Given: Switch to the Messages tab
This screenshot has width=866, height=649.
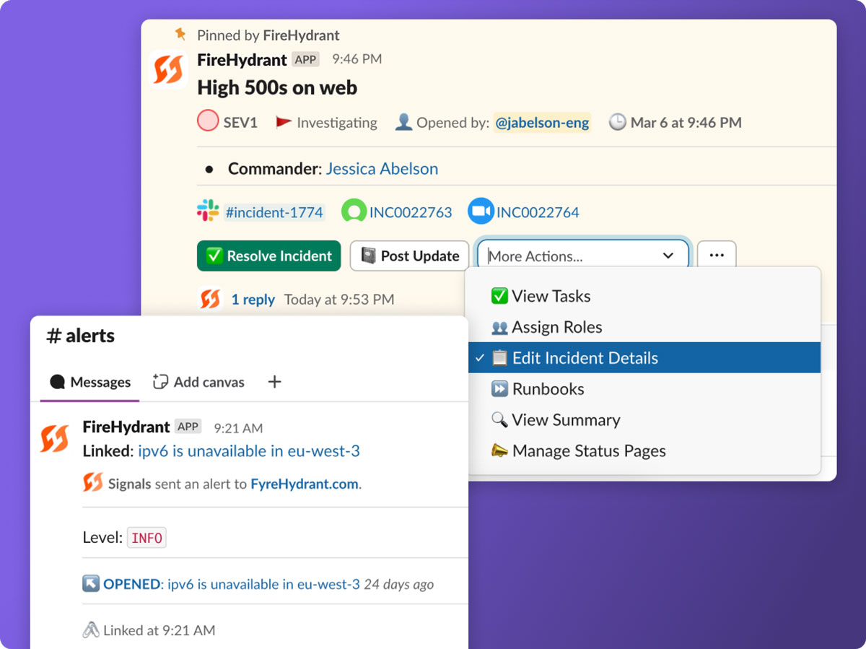Looking at the screenshot, I should 90,382.
